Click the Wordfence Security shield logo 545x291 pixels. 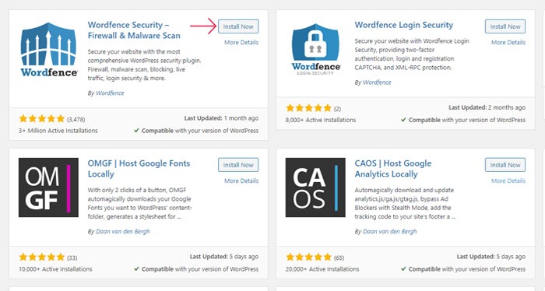[48, 49]
